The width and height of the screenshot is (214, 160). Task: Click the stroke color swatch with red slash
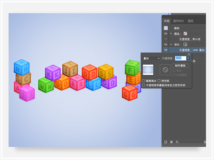(185, 34)
